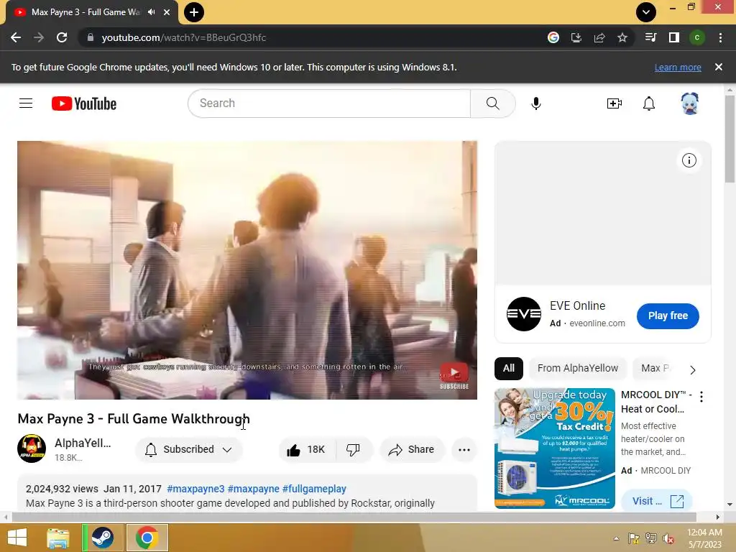
Task: Mute the tab via speaker icon
Action: click(x=151, y=12)
